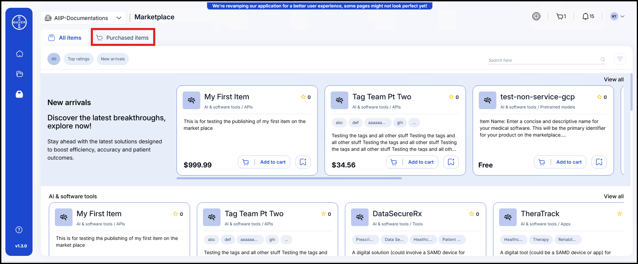Click test-non-service-gcp thumbnail icon
Screen dimensions: 638x264
coord(488,100)
